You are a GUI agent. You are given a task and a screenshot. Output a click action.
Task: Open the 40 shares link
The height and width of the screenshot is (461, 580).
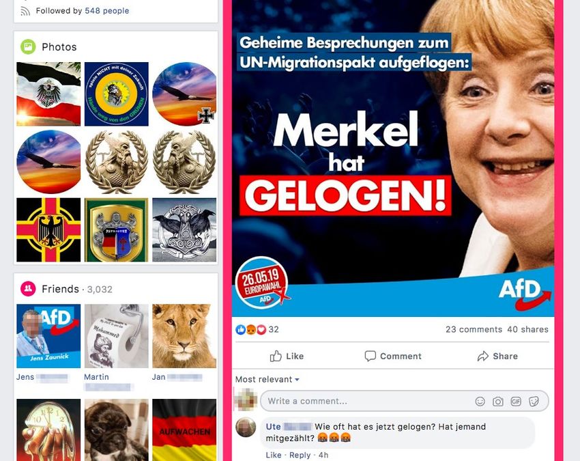click(527, 329)
